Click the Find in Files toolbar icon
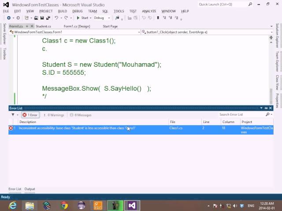The width and height of the screenshot is (282, 211). (x=117, y=18)
